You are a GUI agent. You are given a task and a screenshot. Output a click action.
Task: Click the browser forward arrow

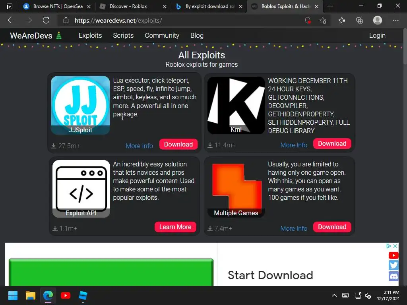[29, 20]
